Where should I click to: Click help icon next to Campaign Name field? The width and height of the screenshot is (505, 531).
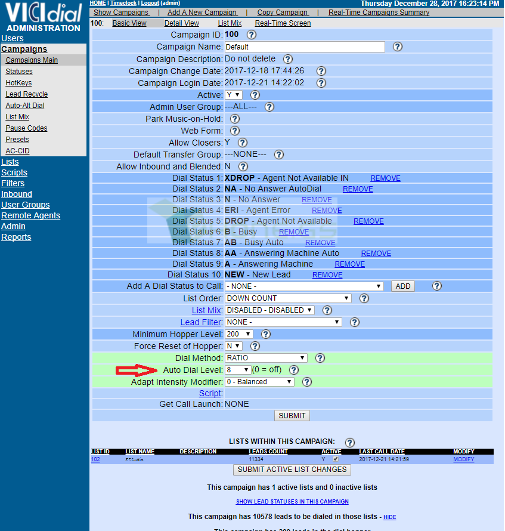coord(397,47)
